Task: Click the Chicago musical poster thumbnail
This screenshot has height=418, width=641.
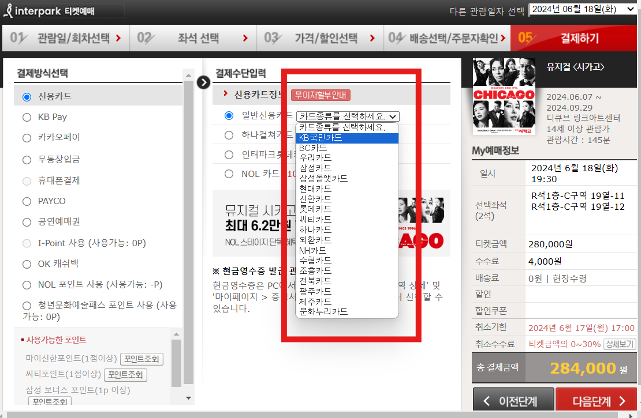Action: pyautogui.click(x=504, y=96)
